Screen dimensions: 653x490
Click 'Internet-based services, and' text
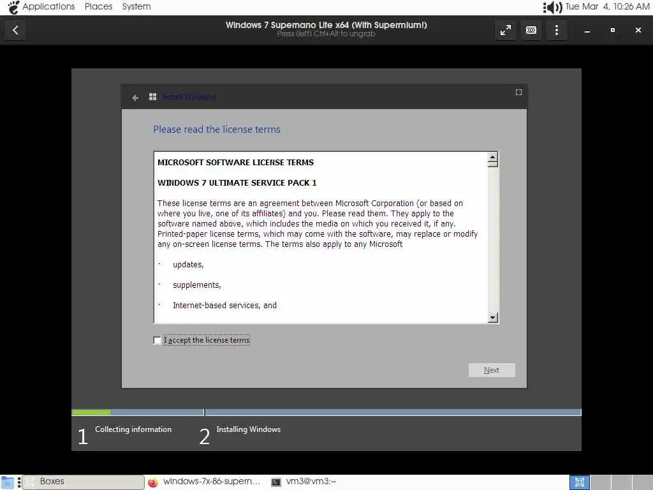pyautogui.click(x=224, y=306)
